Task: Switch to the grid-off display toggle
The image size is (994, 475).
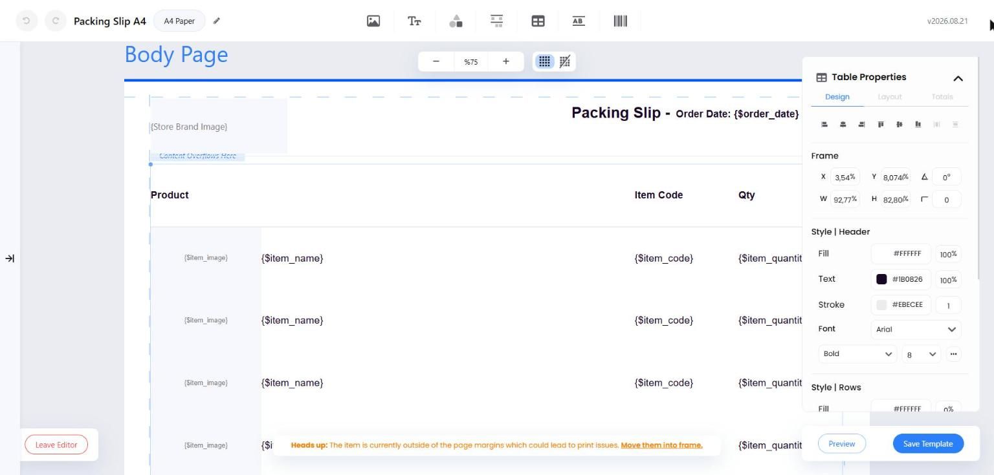Action: 565,61
